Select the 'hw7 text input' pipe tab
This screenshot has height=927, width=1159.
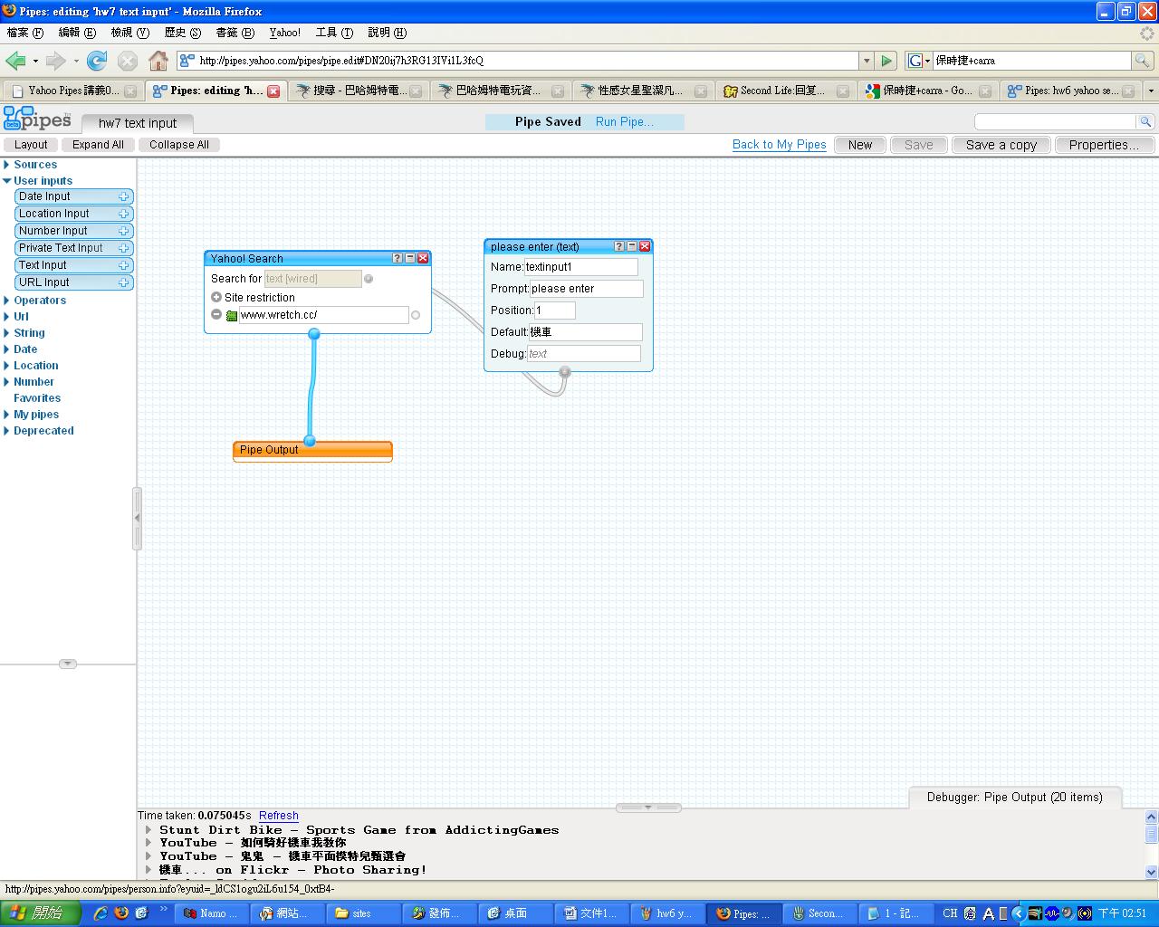click(138, 123)
